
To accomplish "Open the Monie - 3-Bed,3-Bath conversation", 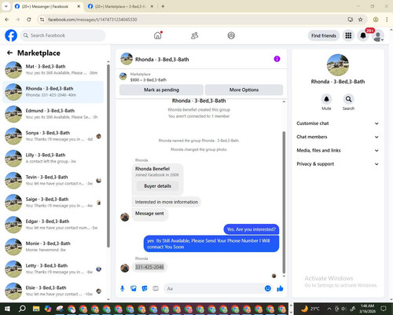I will pos(53,247).
